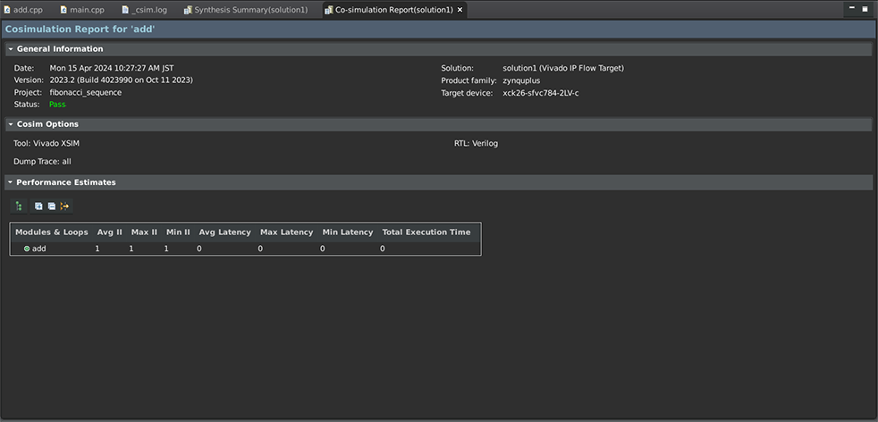The image size is (878, 422).
Task: Click the green Pass status text
Action: (x=57, y=105)
